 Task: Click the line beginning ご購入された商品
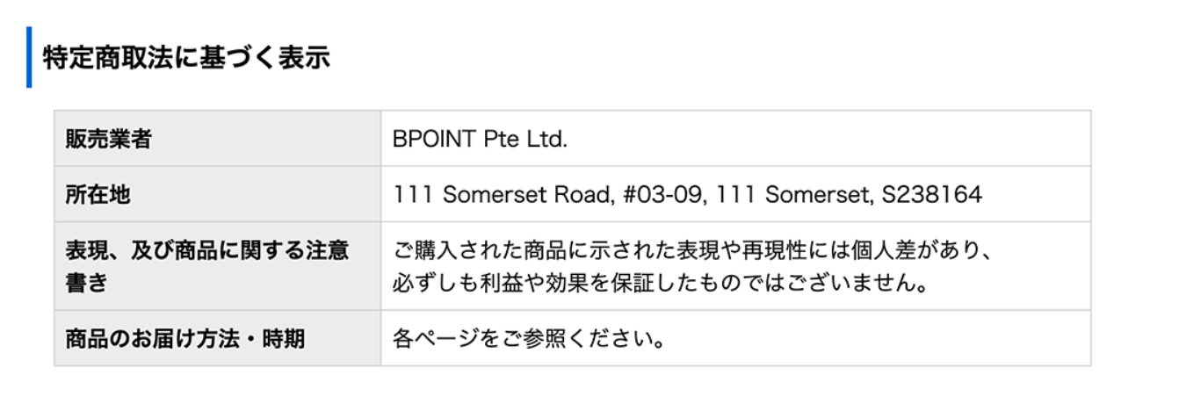pyautogui.click(x=692, y=251)
